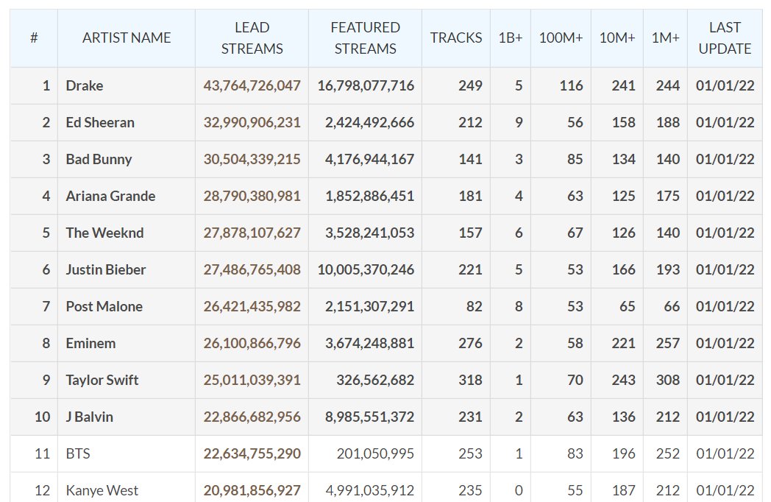The image size is (771, 502).
Task: Click featured streams value 2,151,307,291
Action: pos(369,307)
